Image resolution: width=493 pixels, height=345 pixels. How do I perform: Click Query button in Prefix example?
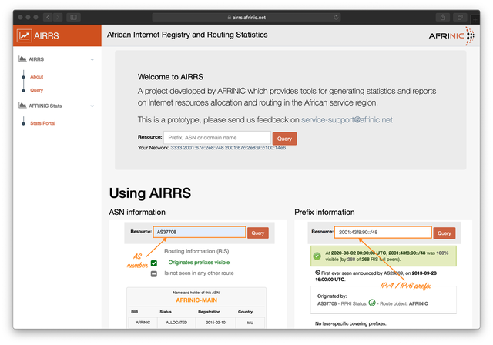[x=444, y=233]
